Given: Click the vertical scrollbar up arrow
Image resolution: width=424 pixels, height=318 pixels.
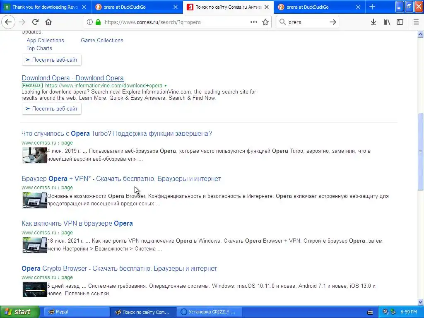Looking at the screenshot, I should click(420, 34).
